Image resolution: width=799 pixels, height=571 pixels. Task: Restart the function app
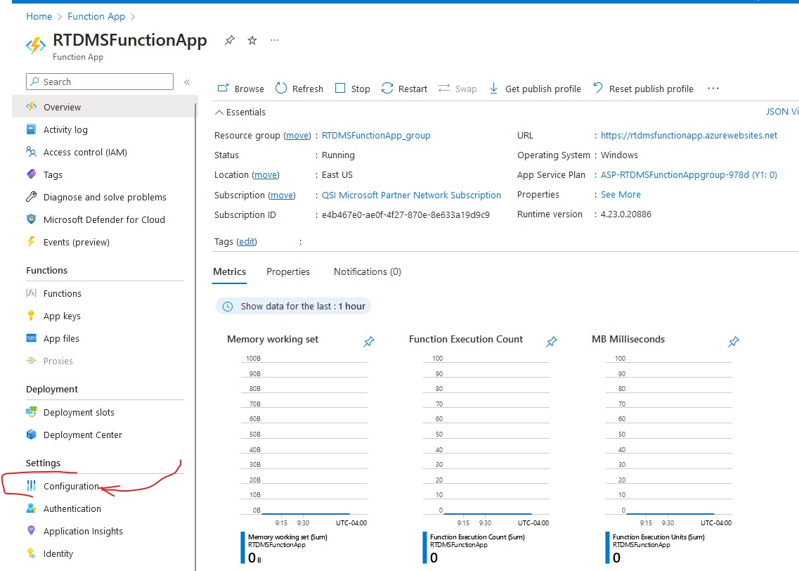pos(405,89)
